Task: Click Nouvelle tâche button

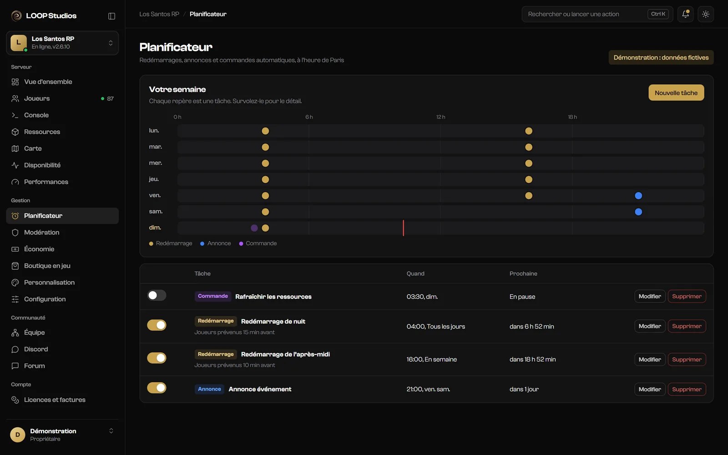Action: pyautogui.click(x=676, y=93)
